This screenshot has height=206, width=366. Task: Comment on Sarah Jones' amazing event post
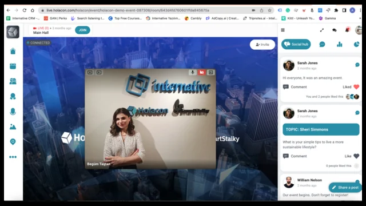click(295, 87)
